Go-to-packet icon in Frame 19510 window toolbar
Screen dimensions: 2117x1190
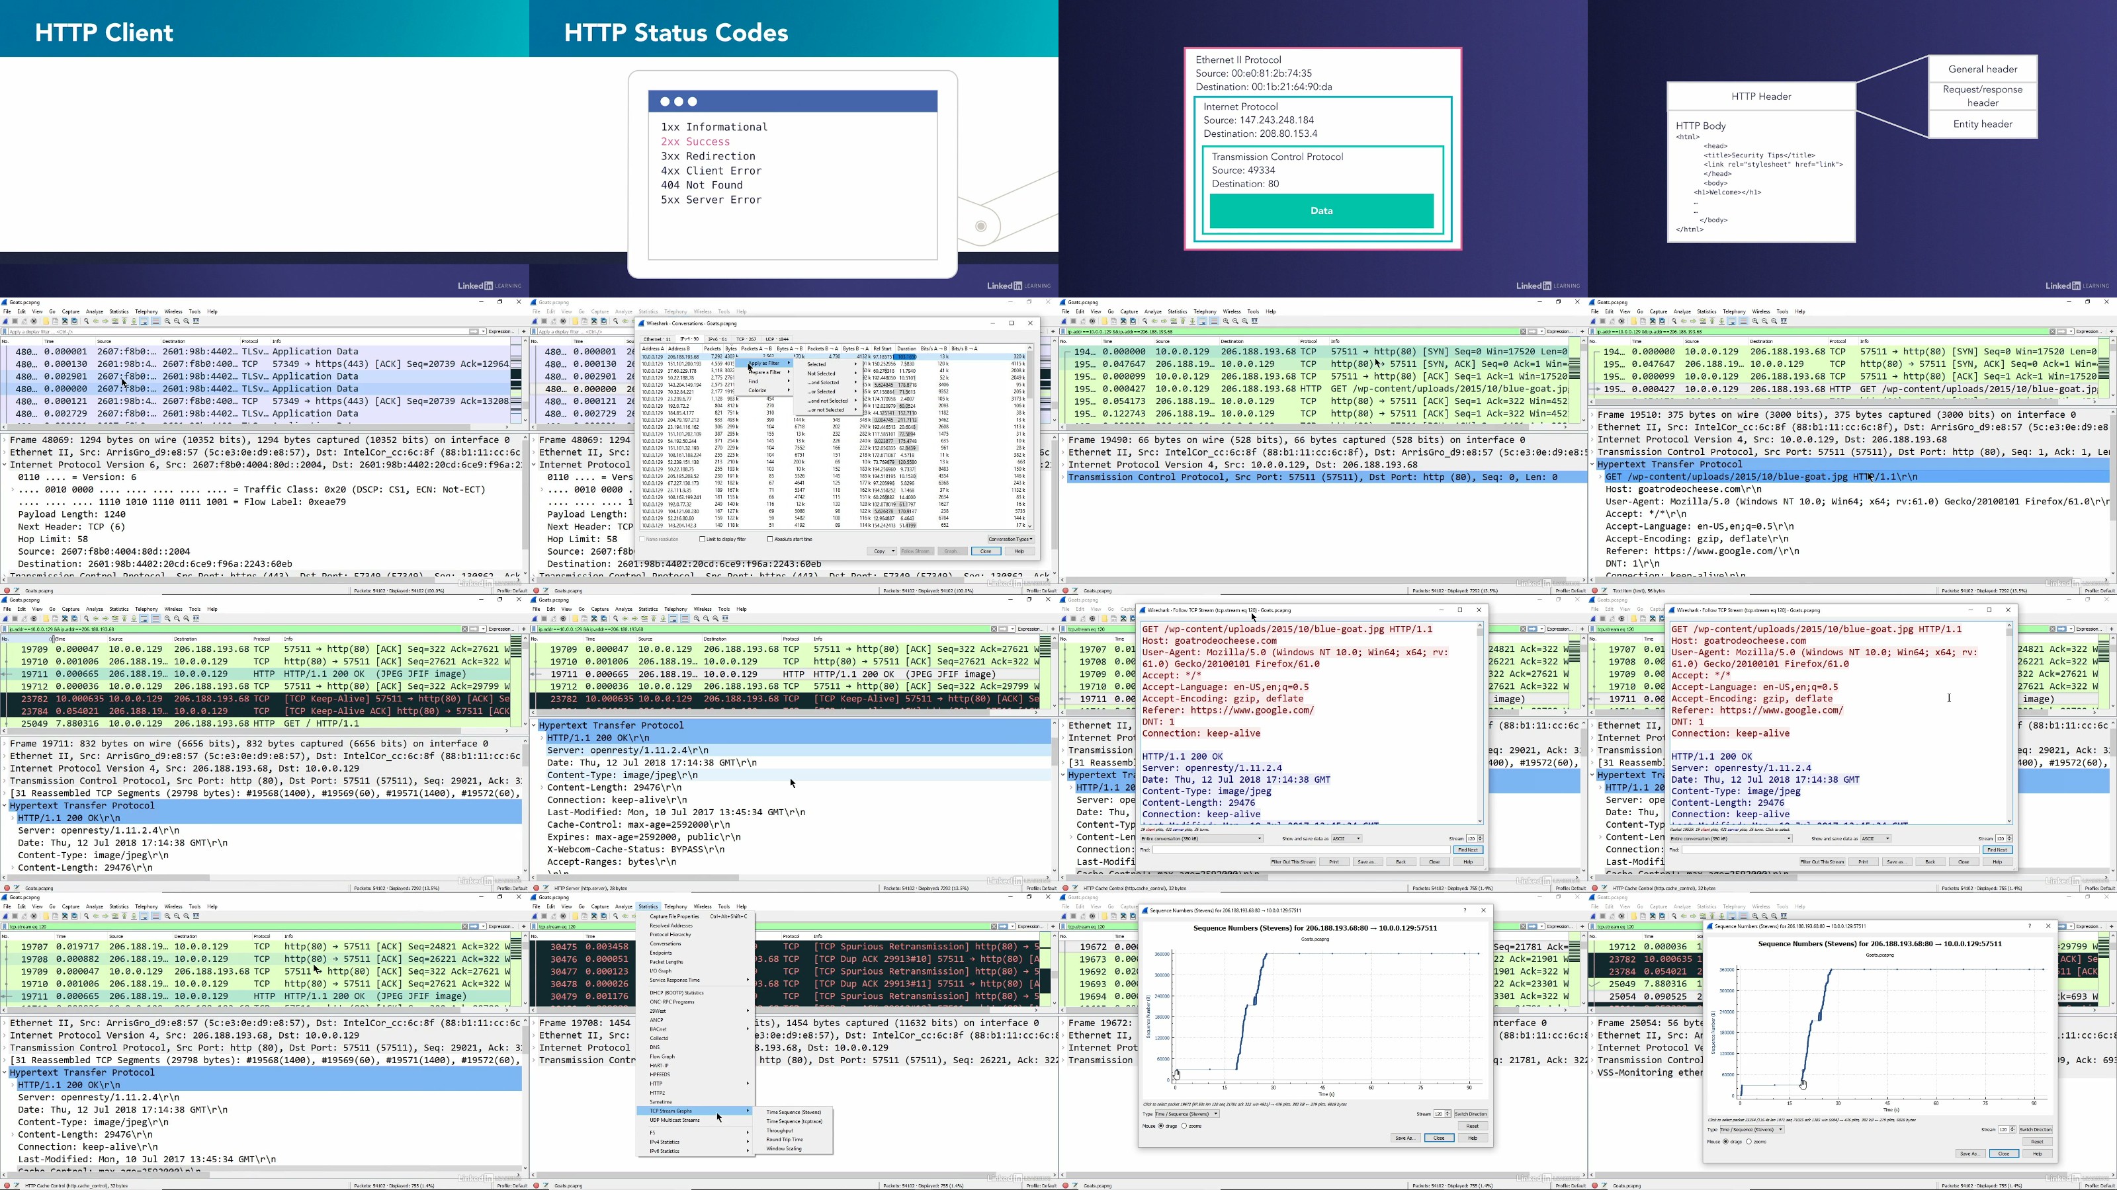tap(1702, 321)
